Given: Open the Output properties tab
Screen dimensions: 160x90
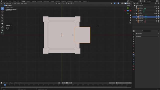Looking at the screenshot, I should (x=133, y=39).
